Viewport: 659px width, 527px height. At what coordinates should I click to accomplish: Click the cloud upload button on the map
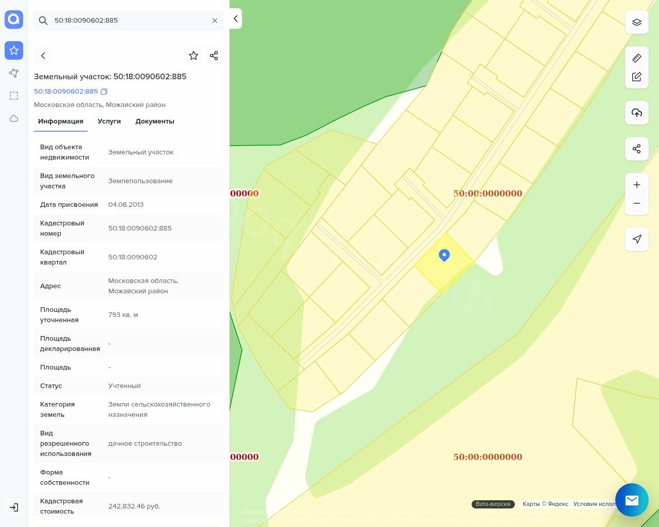click(636, 113)
